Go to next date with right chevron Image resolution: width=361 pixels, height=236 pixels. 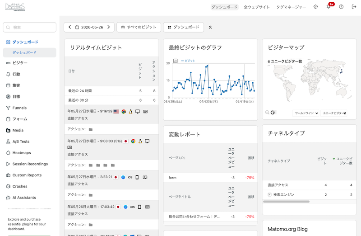point(109,27)
